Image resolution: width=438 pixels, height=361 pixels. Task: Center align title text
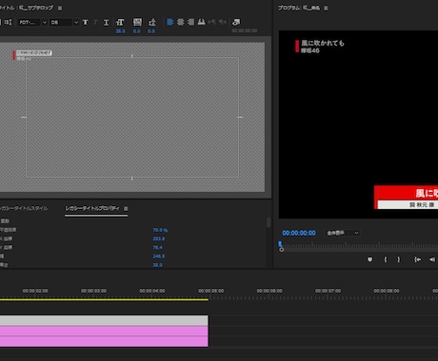[x=181, y=22]
